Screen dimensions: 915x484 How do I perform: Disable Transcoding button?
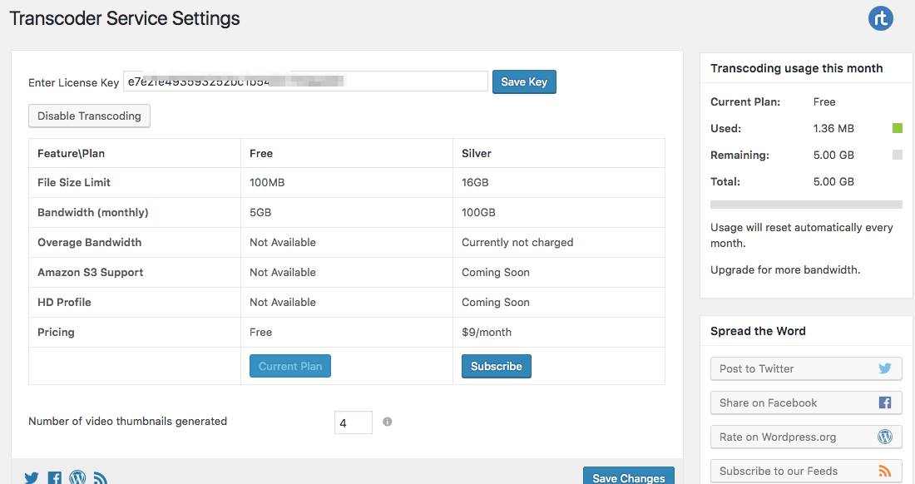coord(89,116)
